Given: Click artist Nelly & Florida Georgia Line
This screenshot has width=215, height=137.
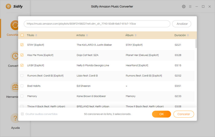Looking at the screenshot, I should point(93,65).
